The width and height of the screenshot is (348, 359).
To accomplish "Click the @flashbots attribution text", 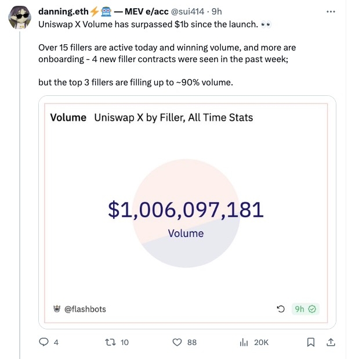I will coord(85,309).
